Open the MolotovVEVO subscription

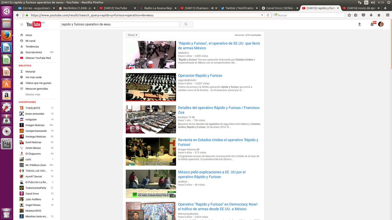point(33,211)
